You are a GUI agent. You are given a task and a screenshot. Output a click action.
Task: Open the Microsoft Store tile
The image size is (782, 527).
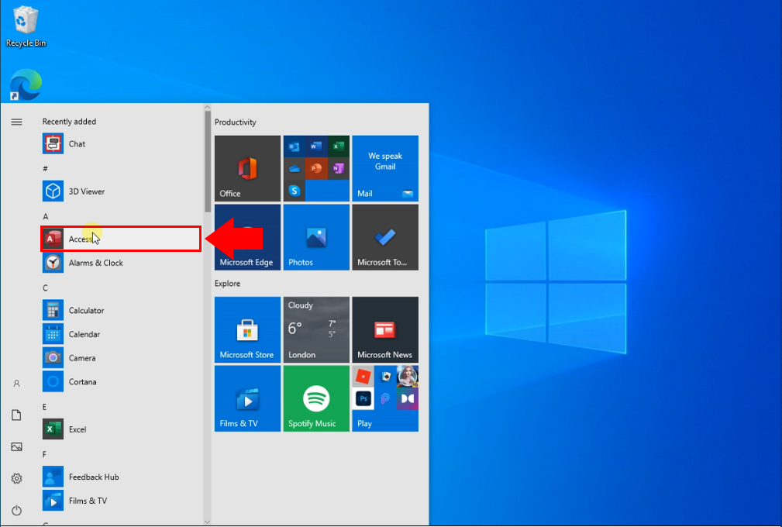tap(247, 329)
